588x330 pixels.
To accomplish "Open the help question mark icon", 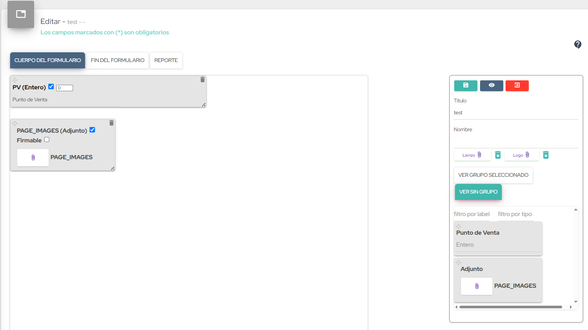I will (x=578, y=44).
